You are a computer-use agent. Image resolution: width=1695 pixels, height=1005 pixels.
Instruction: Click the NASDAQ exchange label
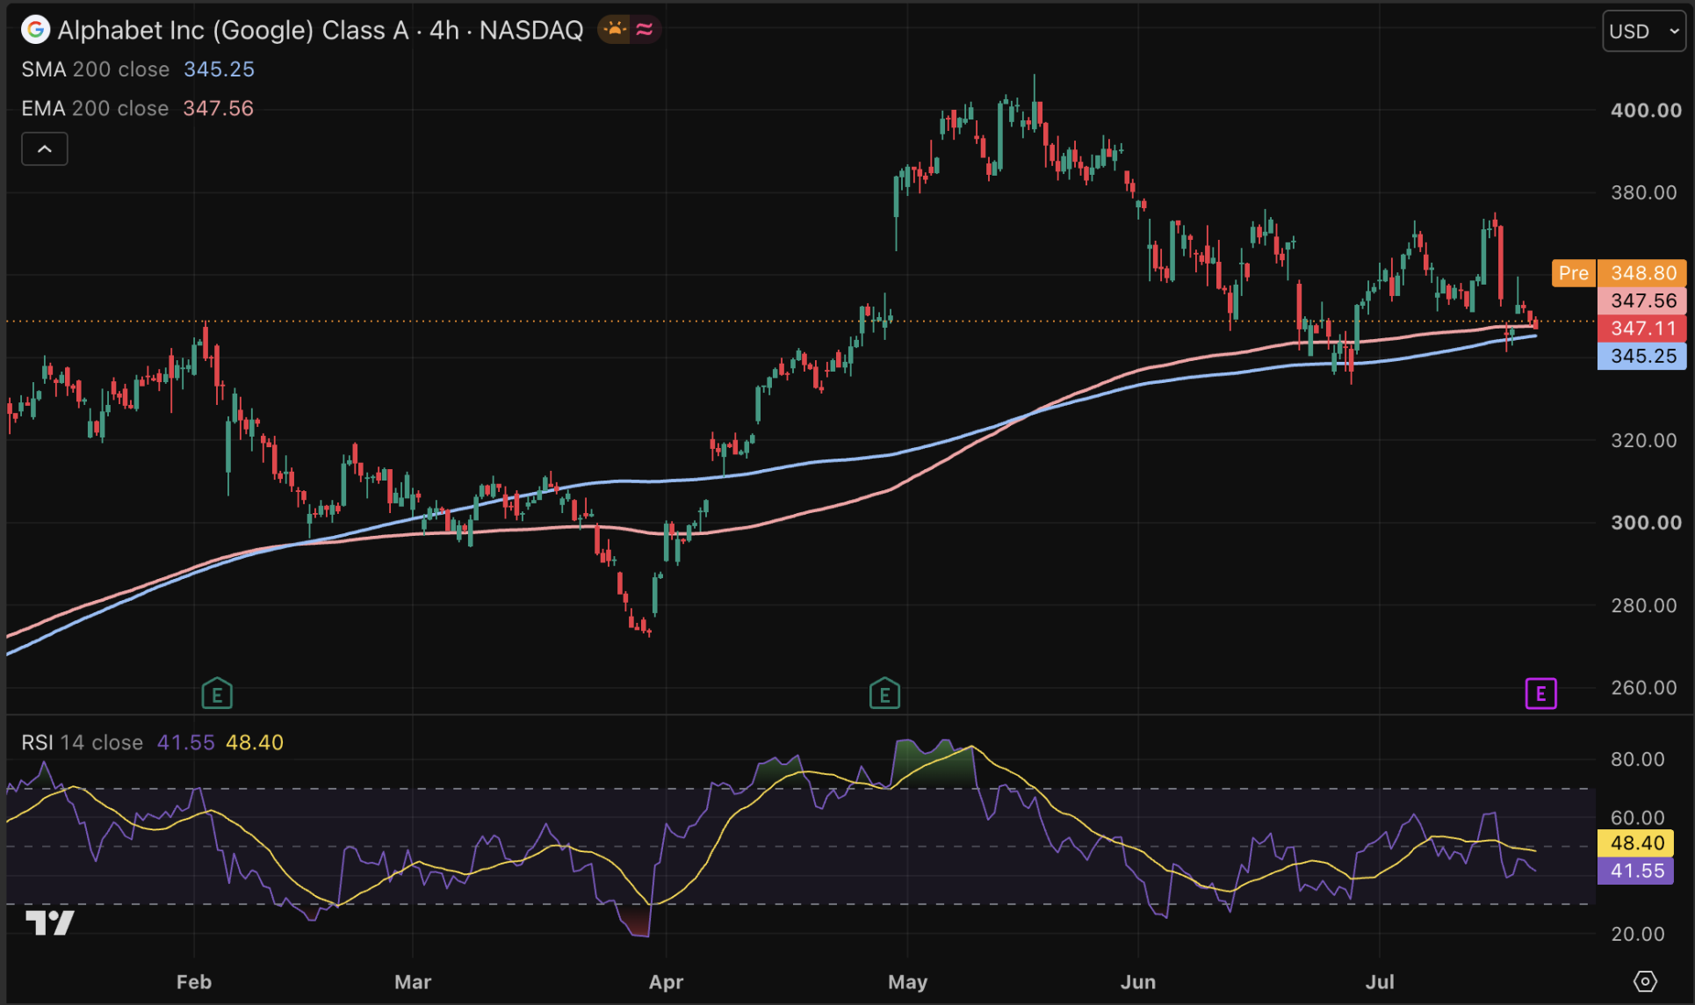click(531, 30)
